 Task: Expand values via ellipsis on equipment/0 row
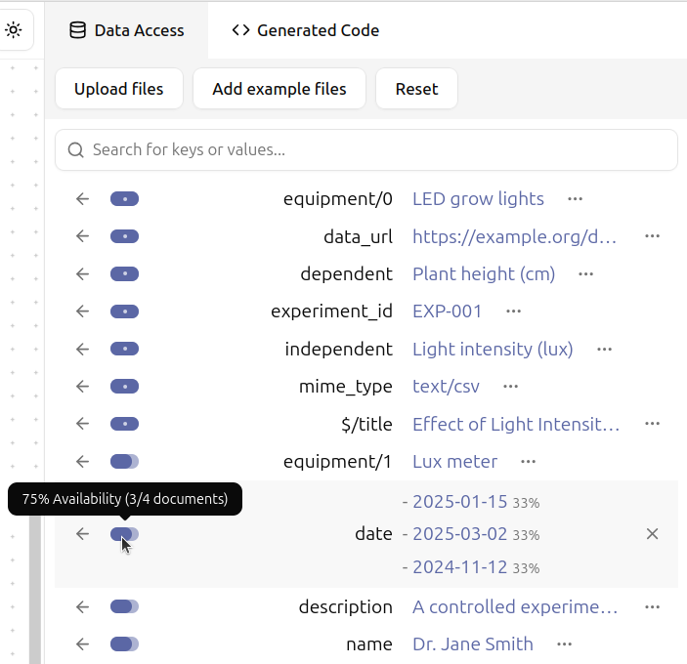pyautogui.click(x=575, y=199)
